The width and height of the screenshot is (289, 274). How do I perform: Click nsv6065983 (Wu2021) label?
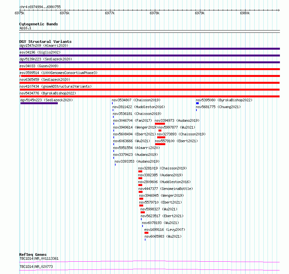click(x=163, y=236)
